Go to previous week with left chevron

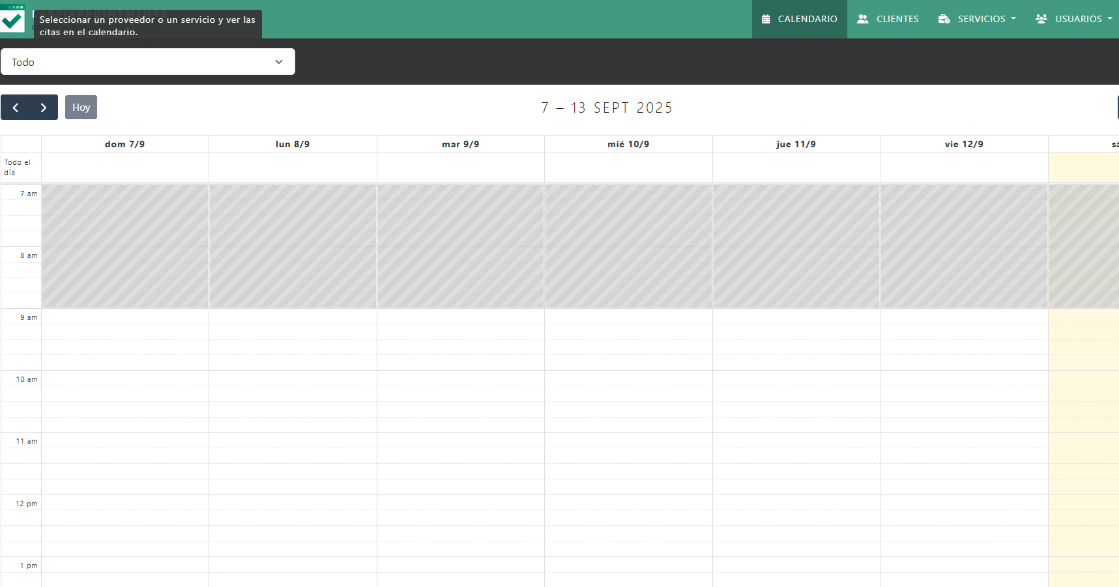pos(16,107)
